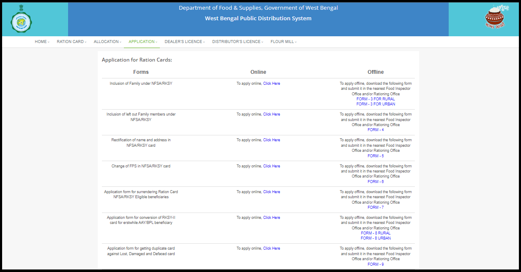Click Here for left out Family members inclusion
Image resolution: width=521 pixels, height=272 pixels.
[271, 114]
